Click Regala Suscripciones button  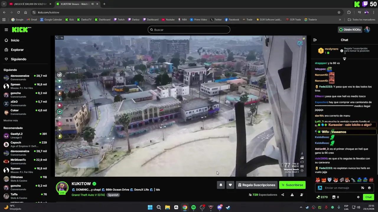coord(257,185)
